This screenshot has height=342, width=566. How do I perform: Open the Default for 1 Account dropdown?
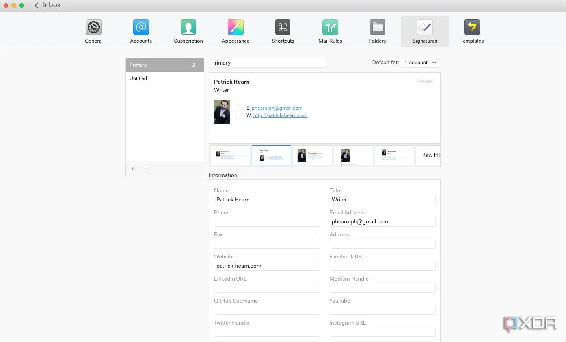[x=420, y=63]
